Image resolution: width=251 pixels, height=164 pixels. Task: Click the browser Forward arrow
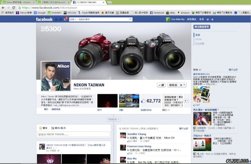(8, 7)
